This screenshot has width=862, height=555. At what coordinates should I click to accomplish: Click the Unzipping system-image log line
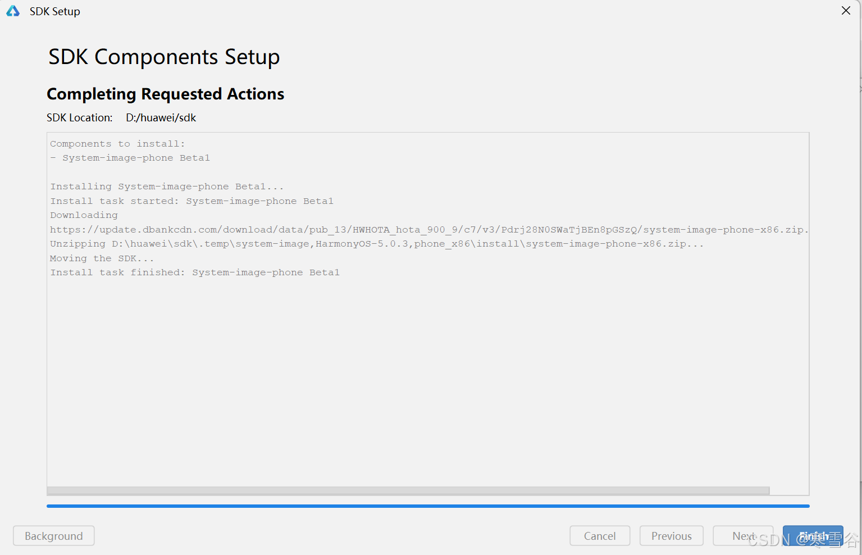point(377,244)
